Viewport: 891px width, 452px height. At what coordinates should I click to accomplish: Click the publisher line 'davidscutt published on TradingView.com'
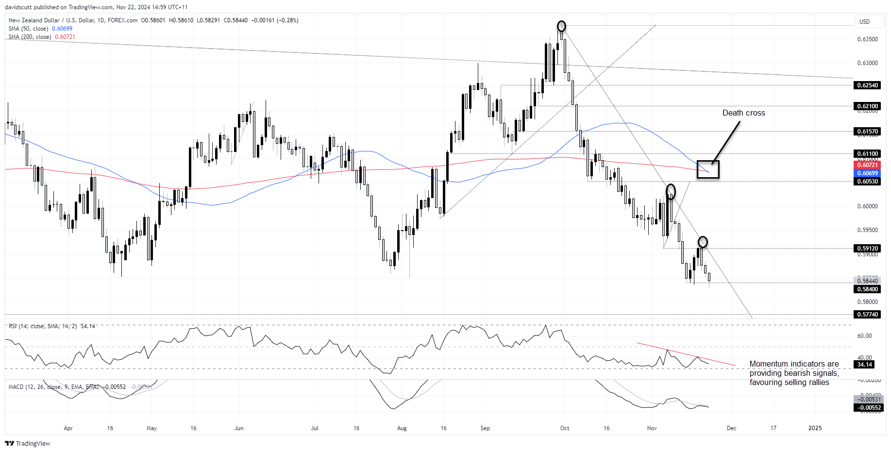[x=59, y=7]
